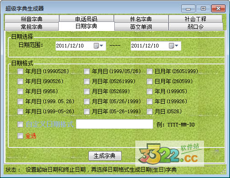Select the 弱口令 tab
Screen dimensions: 230x178
tap(195, 27)
